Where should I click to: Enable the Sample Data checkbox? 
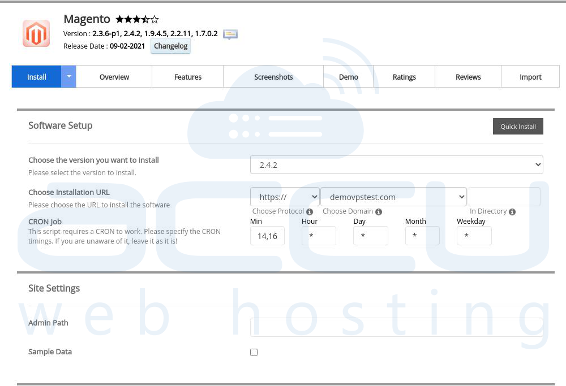coord(254,352)
